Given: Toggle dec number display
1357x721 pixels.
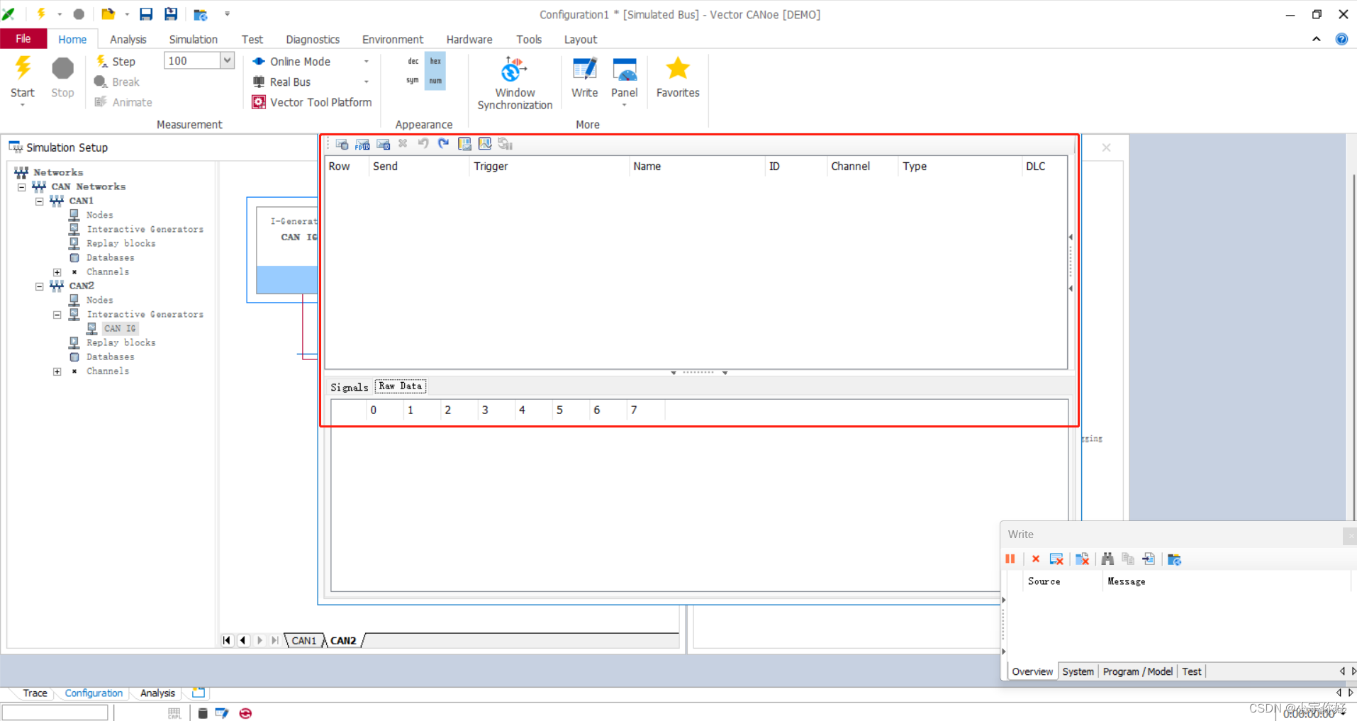Looking at the screenshot, I should click(413, 61).
